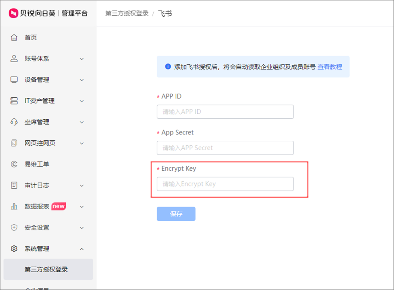Expand the IT资产管理 menu chevron
The image size is (394, 290).
(82, 101)
